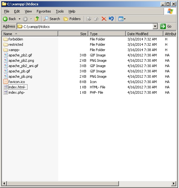Click the horizontal scrollbar right arrow
Viewport: 179px width, 188px height.
(173, 183)
